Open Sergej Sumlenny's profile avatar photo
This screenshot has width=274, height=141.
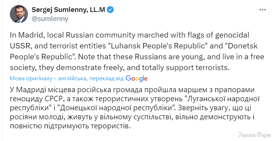pyautogui.click(x=19, y=14)
